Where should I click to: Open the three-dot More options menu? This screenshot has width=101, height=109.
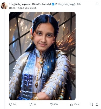[x=97, y=4]
